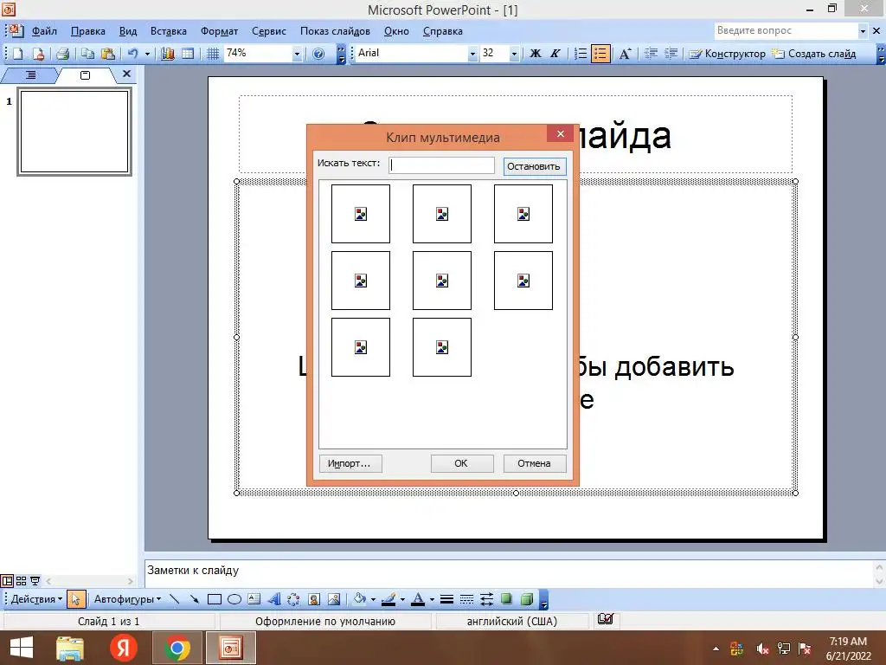
Task: Click the decrease indent icon
Action: tap(651, 54)
